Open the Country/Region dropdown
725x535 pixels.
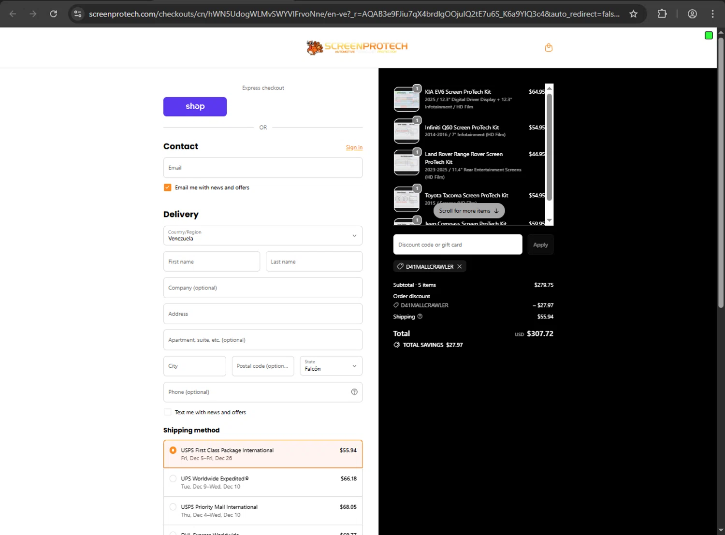[x=263, y=235]
